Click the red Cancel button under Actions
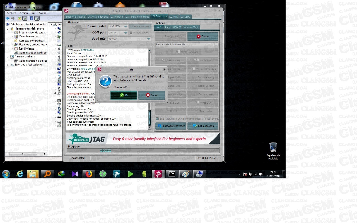The image size is (357, 223). (203, 37)
